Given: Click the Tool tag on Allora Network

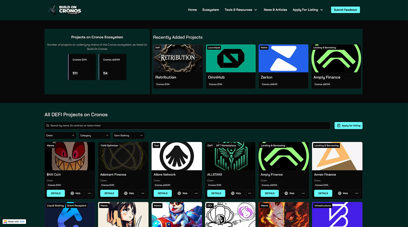Looking at the screenshot, I should tap(156, 145).
